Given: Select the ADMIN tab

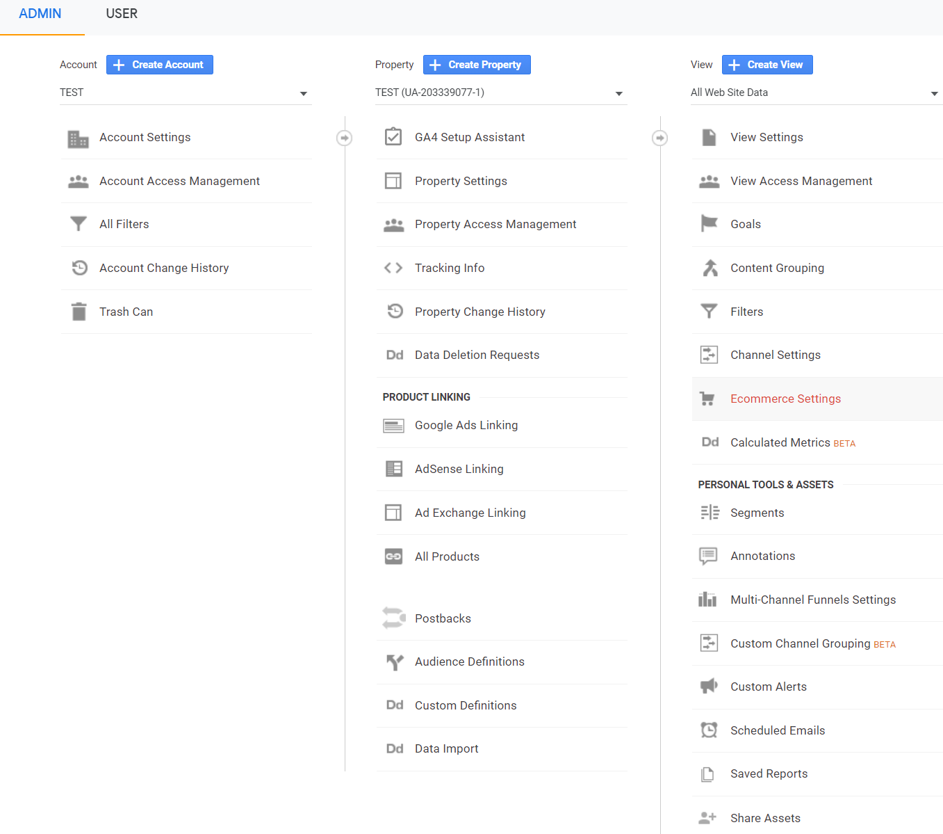Looking at the screenshot, I should [x=40, y=14].
